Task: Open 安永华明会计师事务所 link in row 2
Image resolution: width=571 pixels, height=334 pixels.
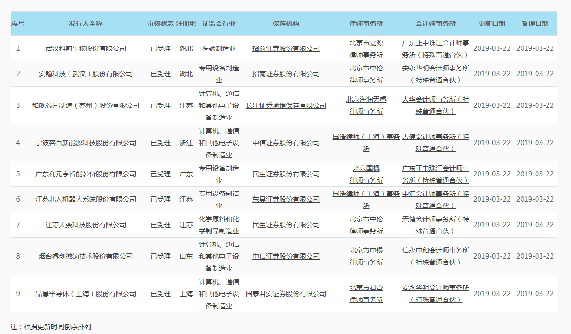Action: pos(435,74)
